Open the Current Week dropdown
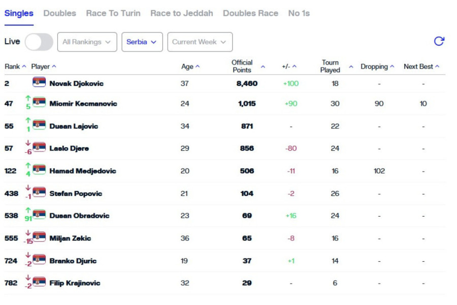457x305 pixels. pos(200,42)
